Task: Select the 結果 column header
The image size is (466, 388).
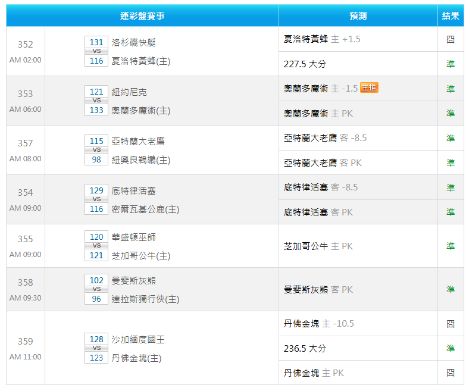Action: pyautogui.click(x=451, y=16)
